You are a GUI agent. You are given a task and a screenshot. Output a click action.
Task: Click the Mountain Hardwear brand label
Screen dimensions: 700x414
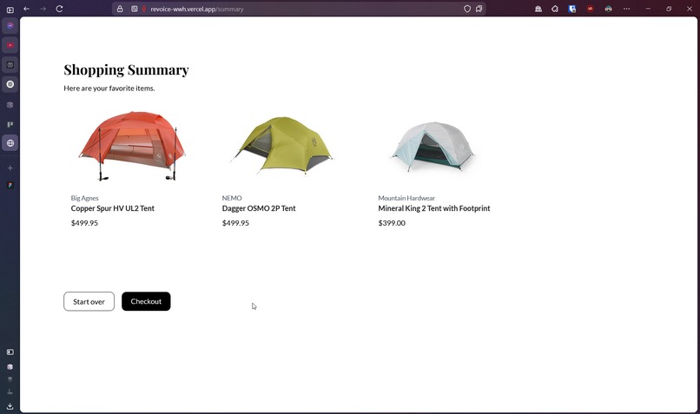point(406,198)
